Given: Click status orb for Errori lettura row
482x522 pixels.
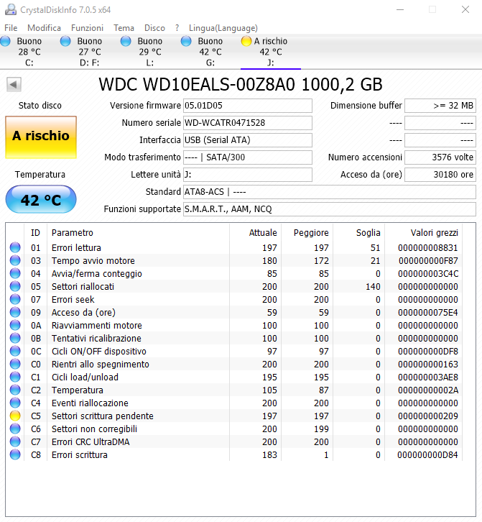Looking at the screenshot, I should [x=15, y=247].
